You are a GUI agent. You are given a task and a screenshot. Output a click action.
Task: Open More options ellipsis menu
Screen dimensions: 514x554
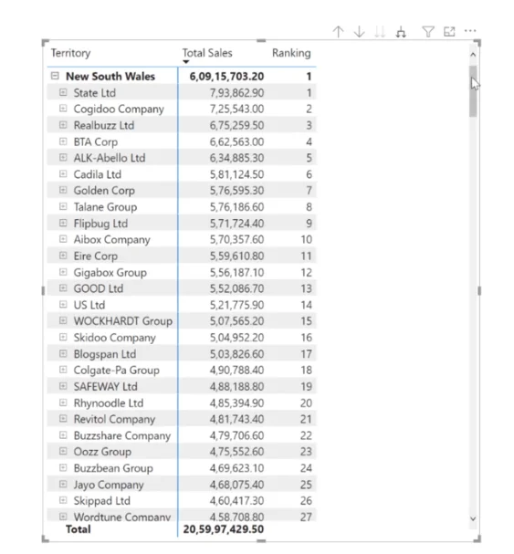470,31
